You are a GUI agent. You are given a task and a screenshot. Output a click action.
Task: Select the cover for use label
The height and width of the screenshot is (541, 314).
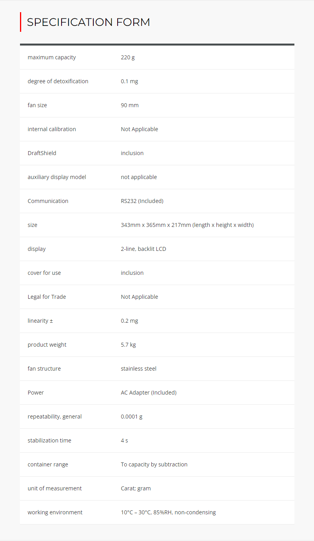pyautogui.click(x=44, y=273)
